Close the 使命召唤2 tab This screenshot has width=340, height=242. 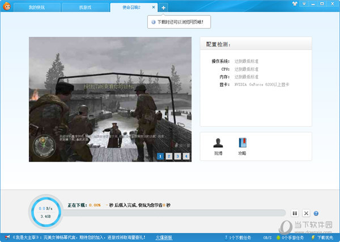(x=154, y=7)
